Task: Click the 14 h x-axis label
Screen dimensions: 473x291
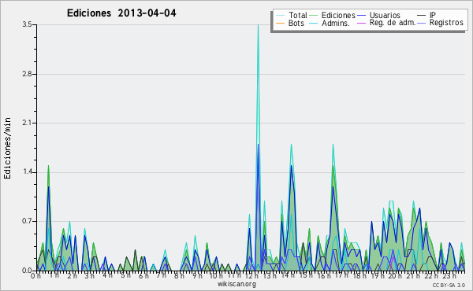Action: tap(288, 276)
